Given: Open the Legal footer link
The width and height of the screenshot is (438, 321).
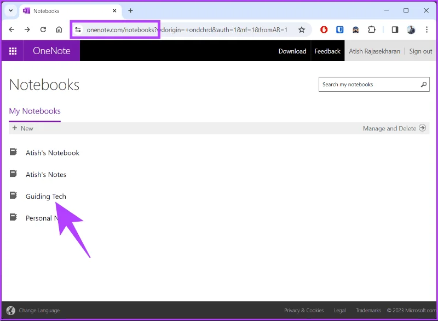Looking at the screenshot, I should 339,311.
